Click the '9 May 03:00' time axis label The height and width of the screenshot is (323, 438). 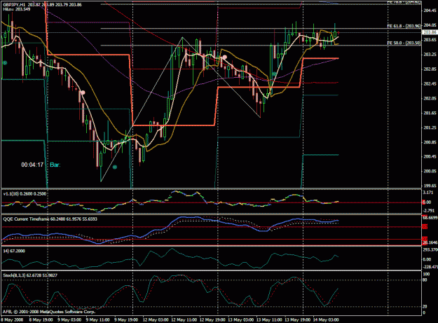coord(69,319)
